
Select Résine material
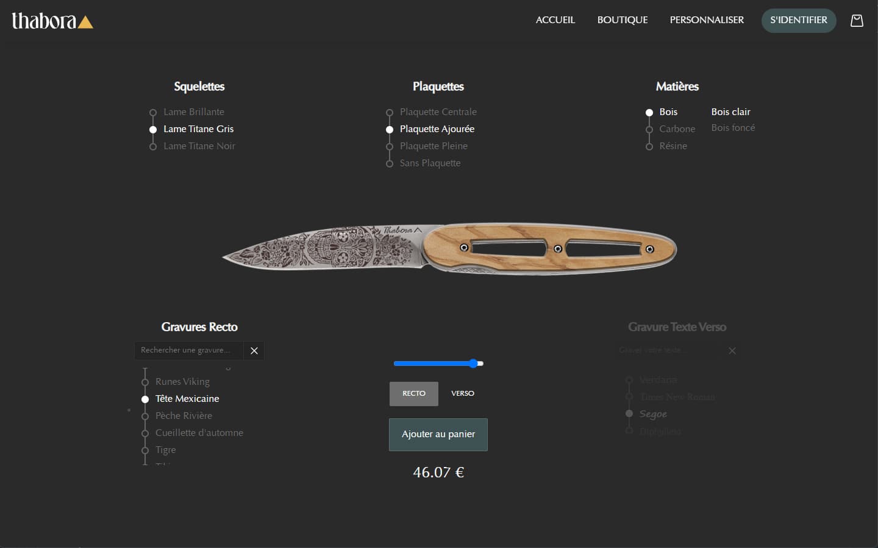coord(673,146)
